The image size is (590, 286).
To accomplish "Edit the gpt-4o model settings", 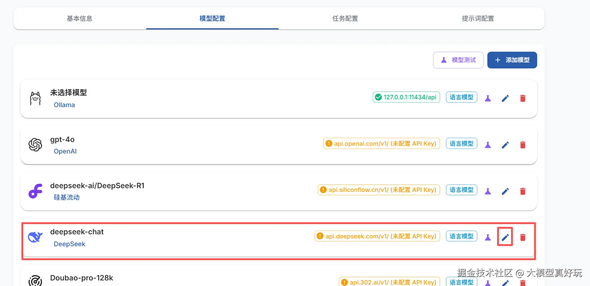I will 505,145.
